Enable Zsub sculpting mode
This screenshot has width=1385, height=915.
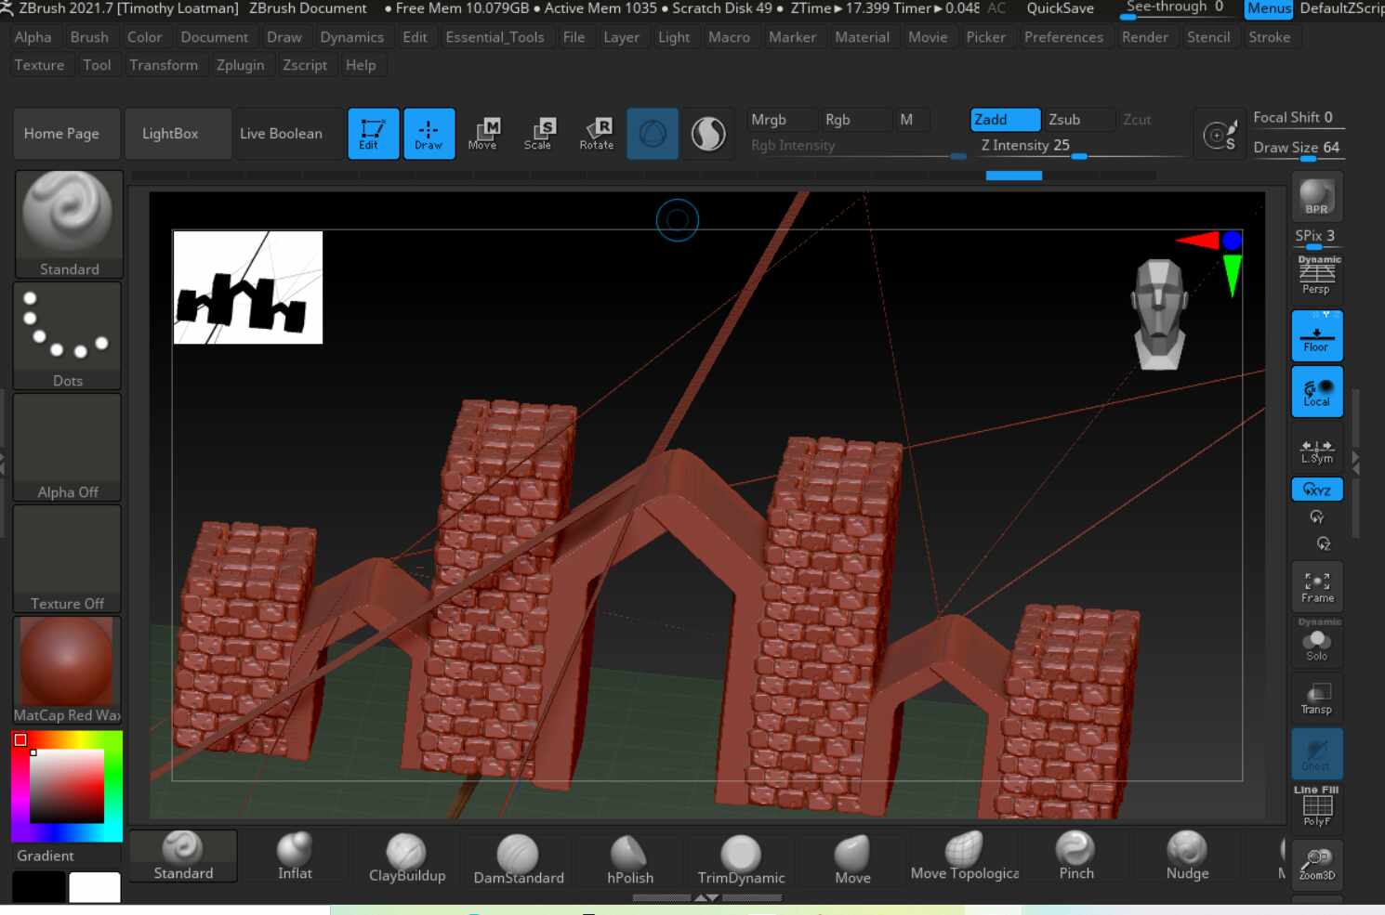tap(1065, 120)
